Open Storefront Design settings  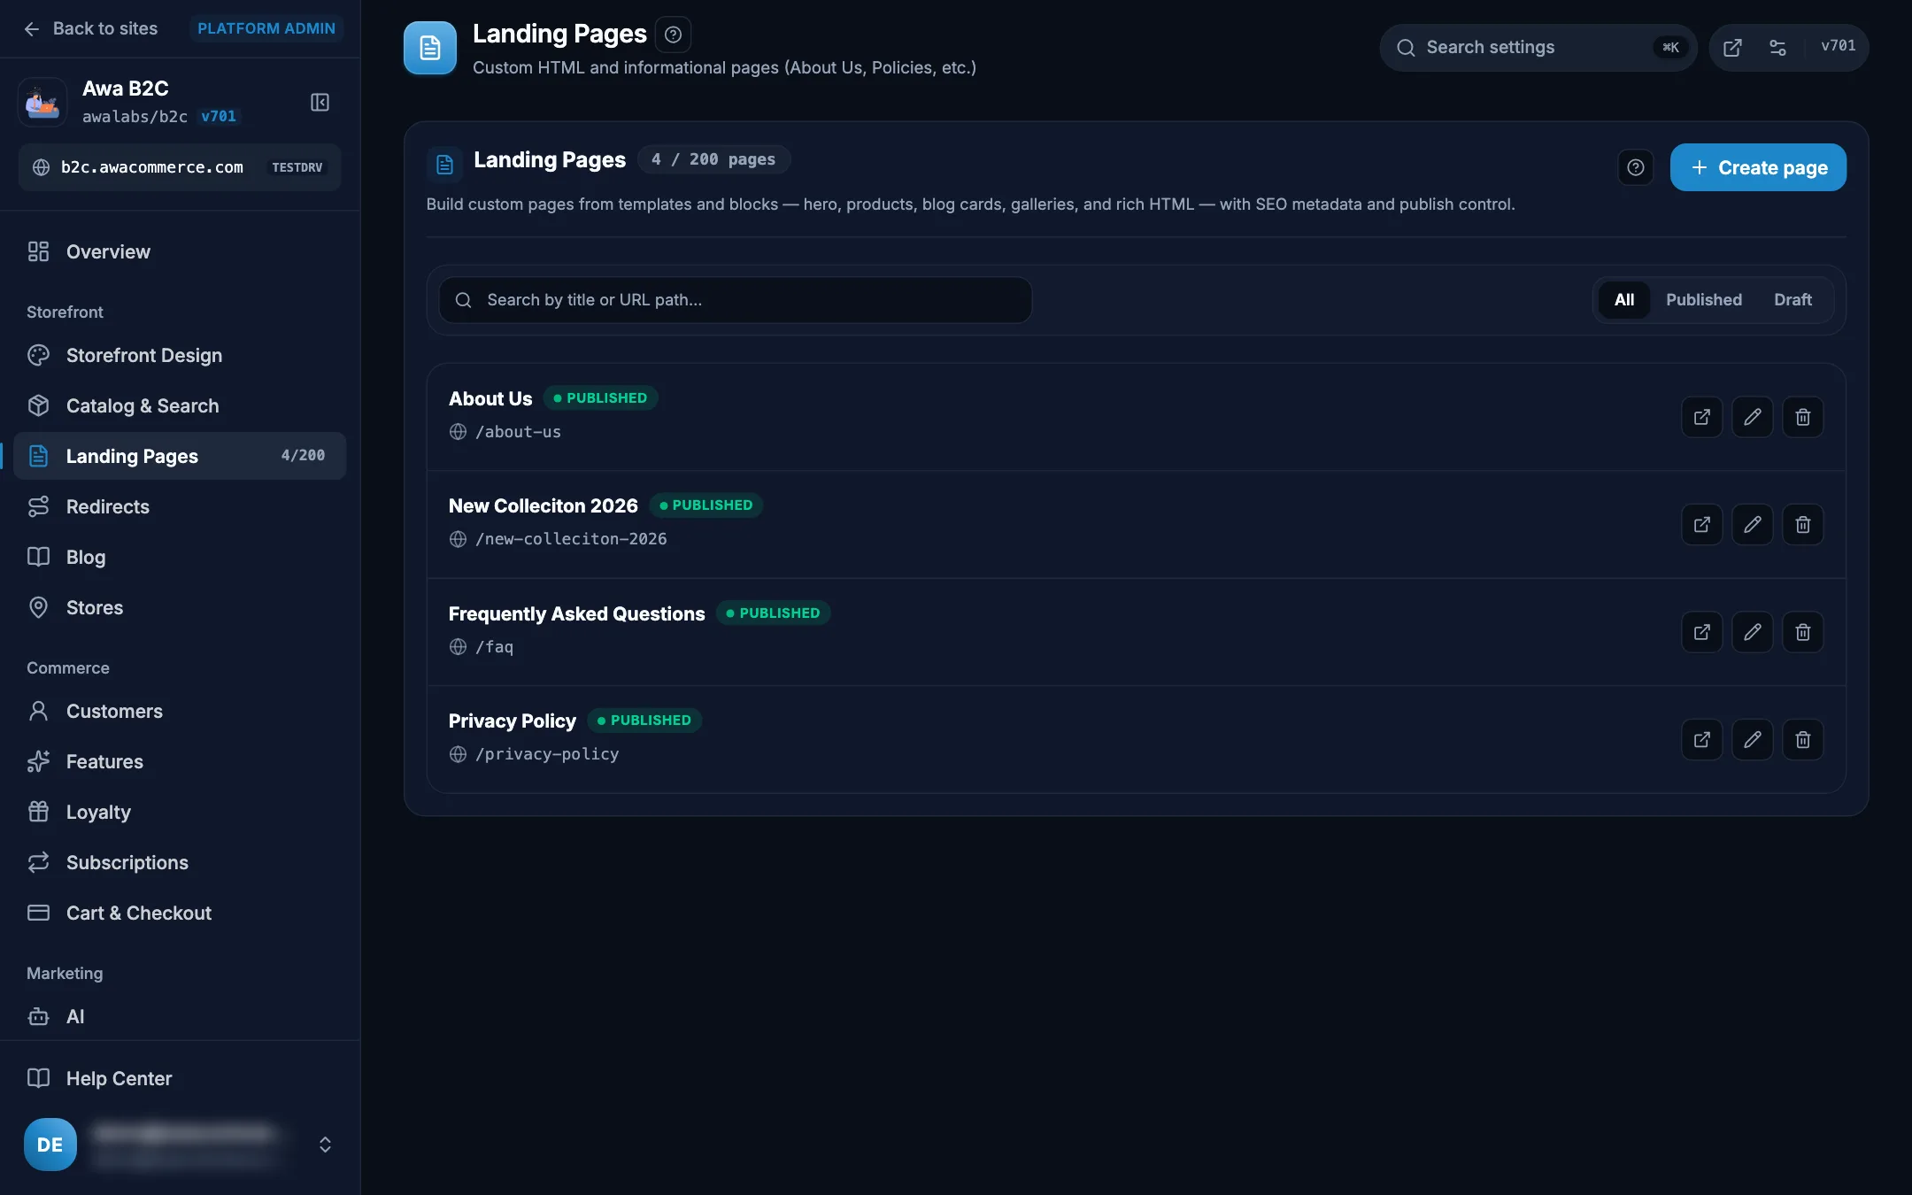tap(180, 356)
